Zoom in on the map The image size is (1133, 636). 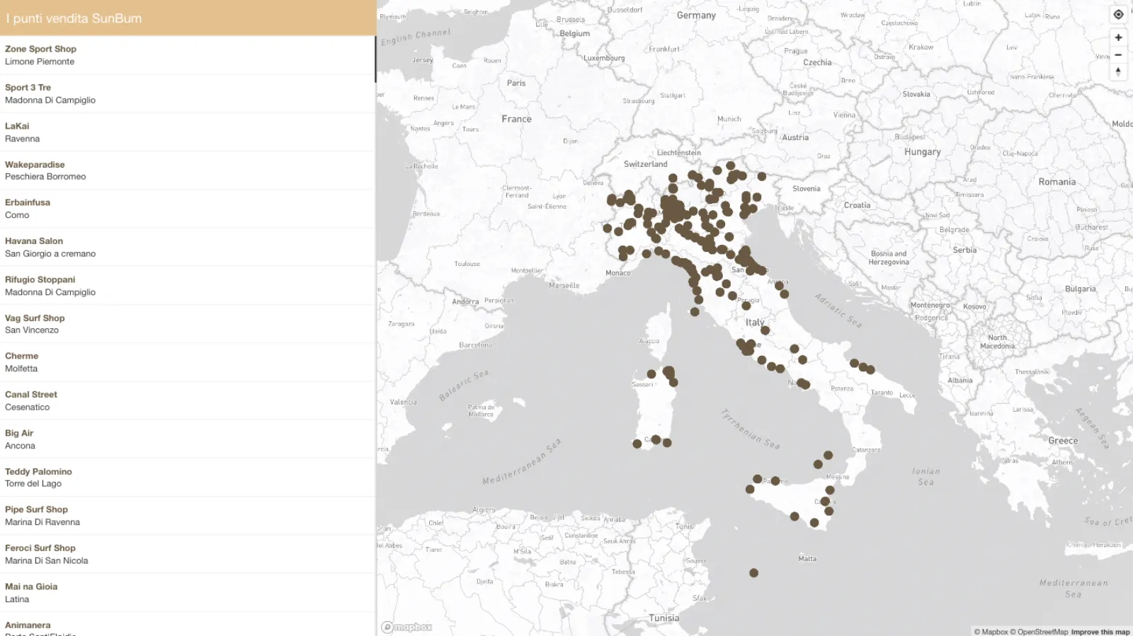(x=1118, y=37)
